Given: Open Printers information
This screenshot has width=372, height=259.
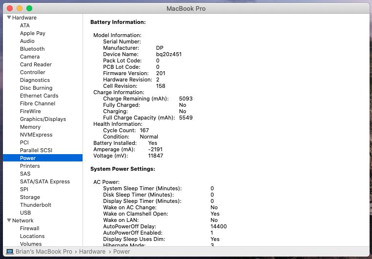Looking at the screenshot, I should (x=30, y=166).
